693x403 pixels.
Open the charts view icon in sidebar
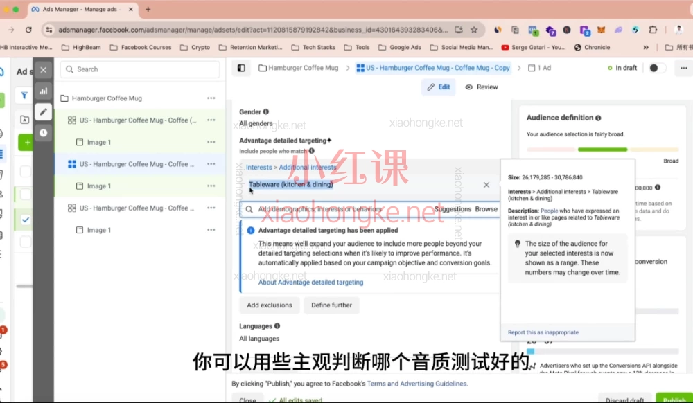pyautogui.click(x=43, y=91)
